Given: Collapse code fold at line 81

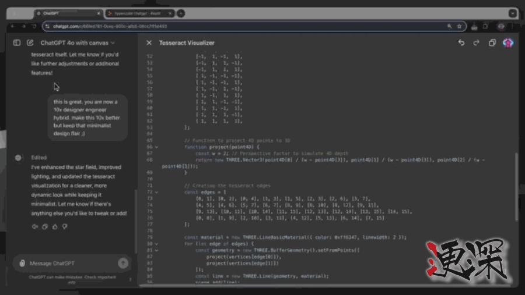Looking at the screenshot, I should click(156, 250).
